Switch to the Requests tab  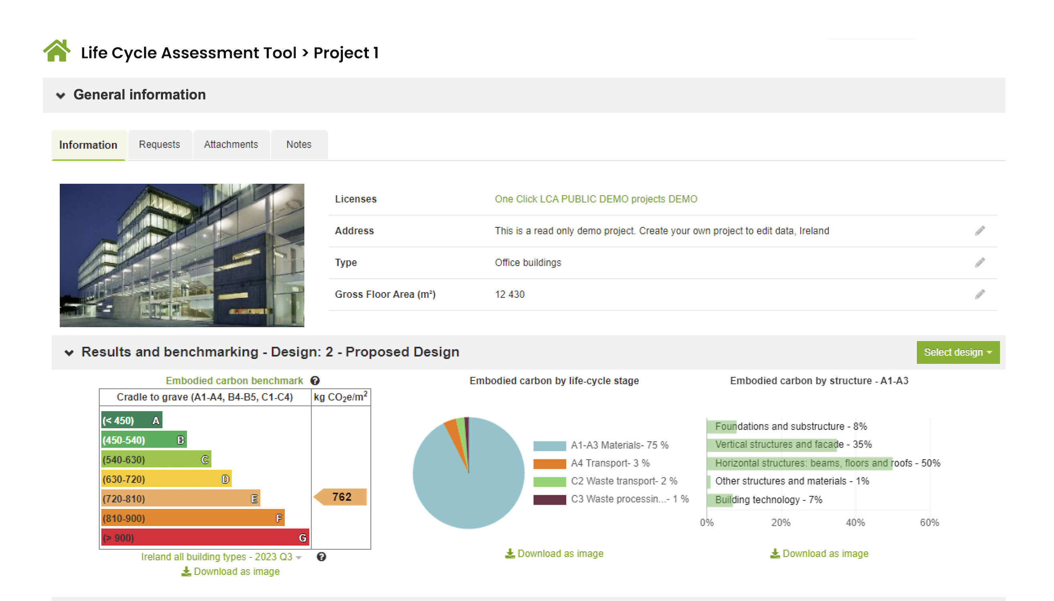coord(160,145)
